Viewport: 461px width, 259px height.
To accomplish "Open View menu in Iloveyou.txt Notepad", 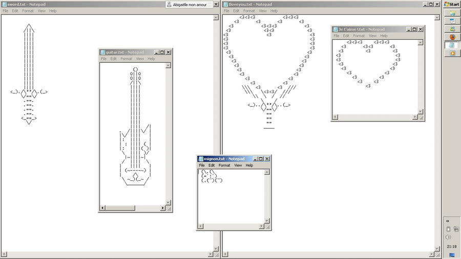I will click(263, 11).
